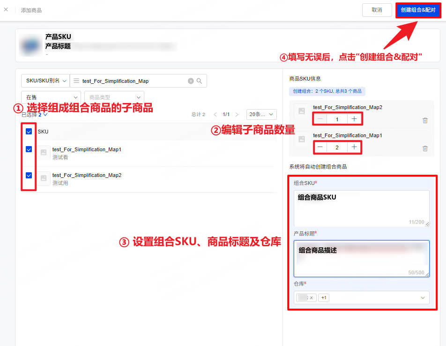Decrease quantity of test_For_Simplification_Map1
The width and height of the screenshot is (446, 346).
click(x=320, y=147)
